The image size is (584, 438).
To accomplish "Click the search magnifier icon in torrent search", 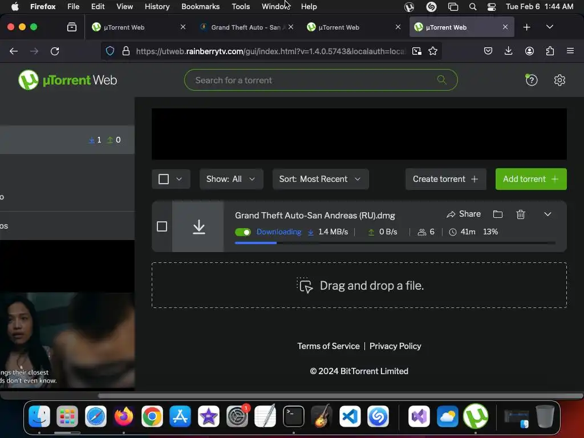I will tap(442, 80).
